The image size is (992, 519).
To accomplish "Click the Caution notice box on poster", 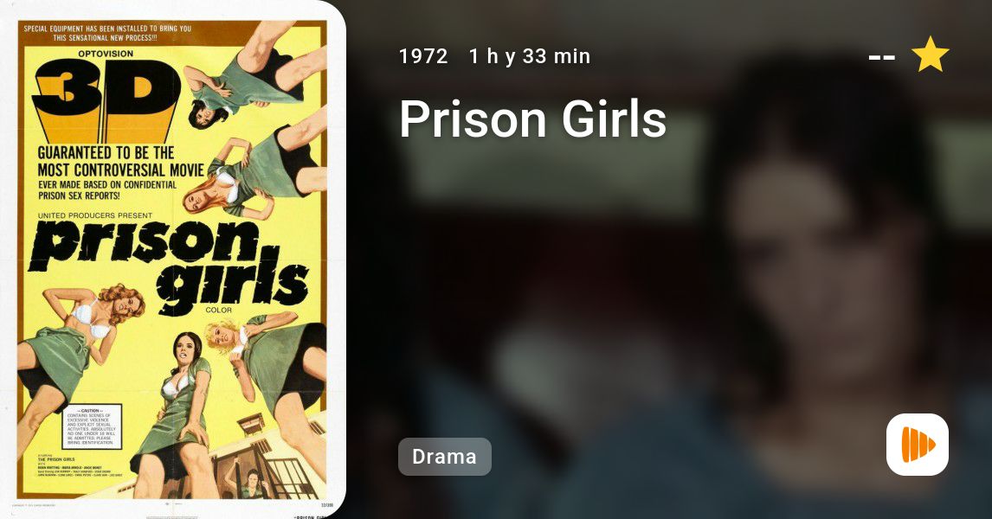I will click(92, 427).
